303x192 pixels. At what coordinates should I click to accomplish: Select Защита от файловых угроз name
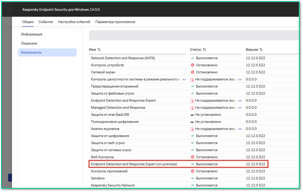[112, 94]
